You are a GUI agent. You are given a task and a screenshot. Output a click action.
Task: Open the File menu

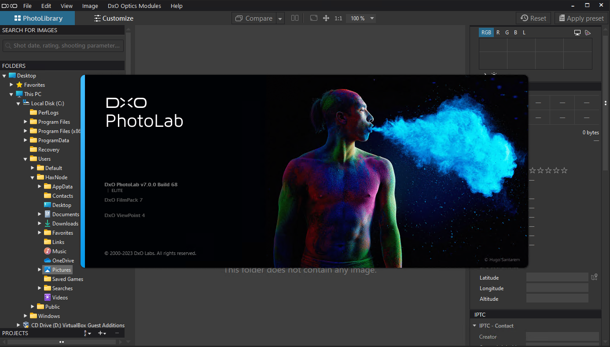pyautogui.click(x=27, y=6)
